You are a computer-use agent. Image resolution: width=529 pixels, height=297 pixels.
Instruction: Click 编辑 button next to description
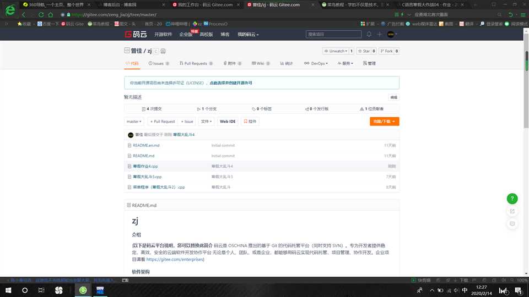pyautogui.click(x=393, y=97)
